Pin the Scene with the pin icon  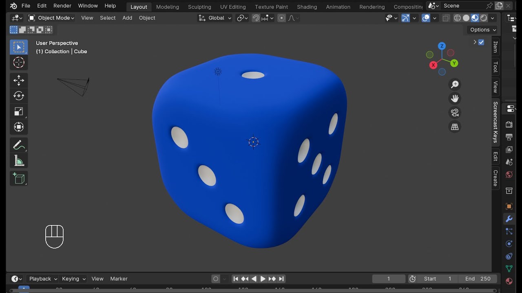click(x=489, y=6)
